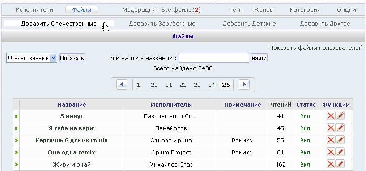Image resolution: width=366 pixels, height=171 pixels.
Task: Delete the "5 минут" file with the red X
Action: click(x=331, y=115)
